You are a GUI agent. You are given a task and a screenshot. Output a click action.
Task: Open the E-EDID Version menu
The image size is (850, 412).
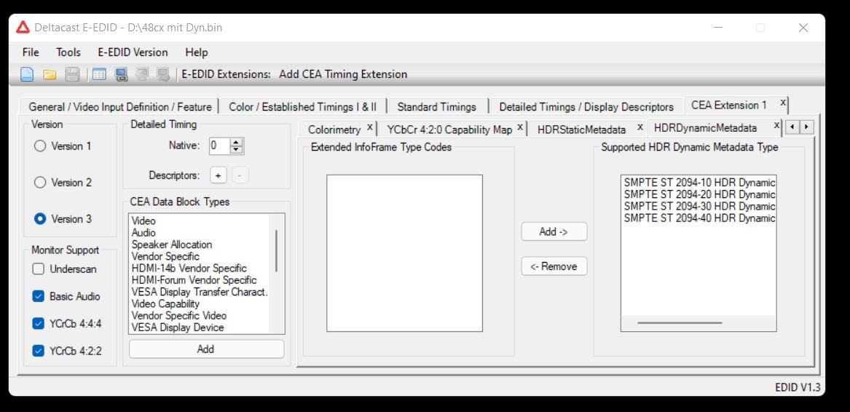pos(133,52)
